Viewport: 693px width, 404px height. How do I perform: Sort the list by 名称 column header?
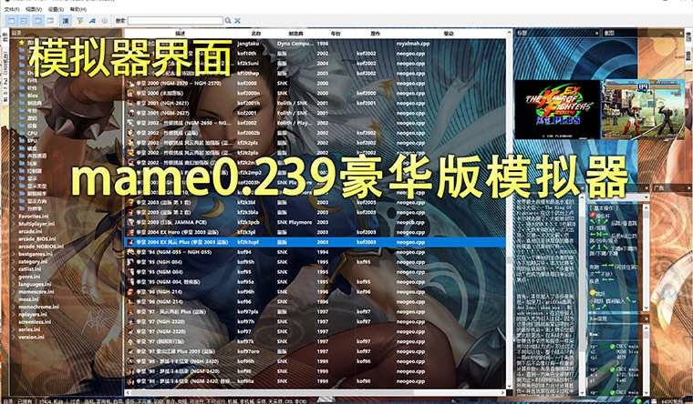pos(256,34)
